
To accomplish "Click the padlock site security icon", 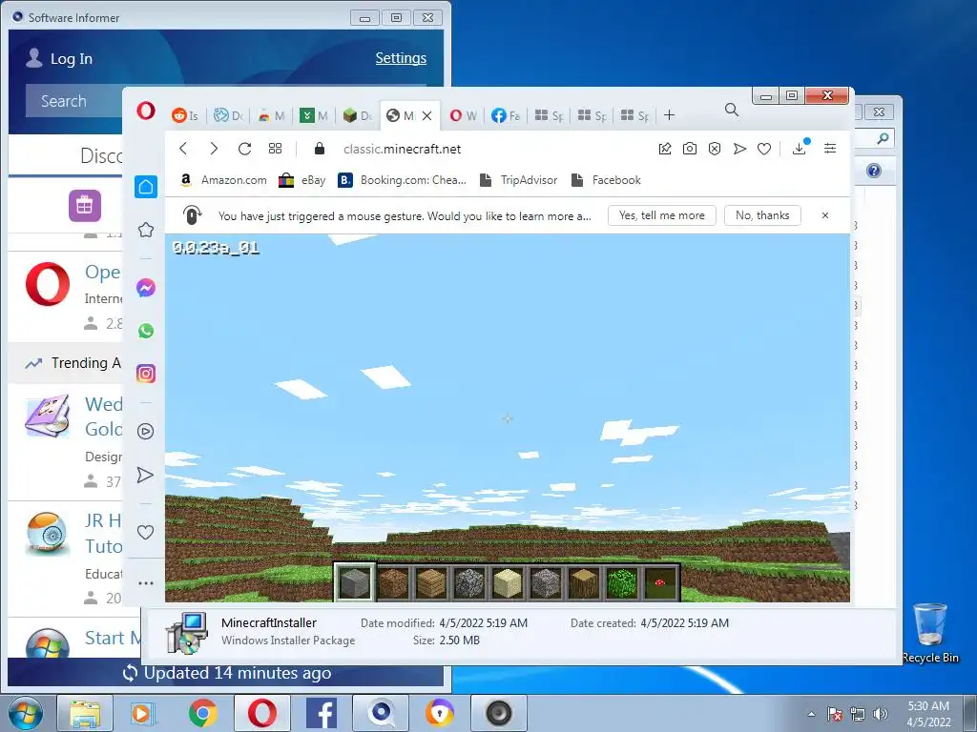I will [x=320, y=148].
